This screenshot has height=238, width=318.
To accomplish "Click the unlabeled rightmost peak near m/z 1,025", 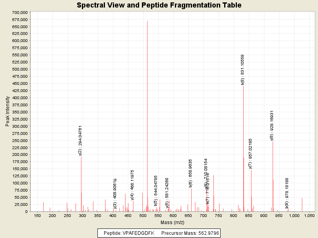I will click(x=302, y=205).
